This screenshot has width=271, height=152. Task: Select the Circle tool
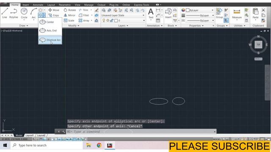point(24,14)
